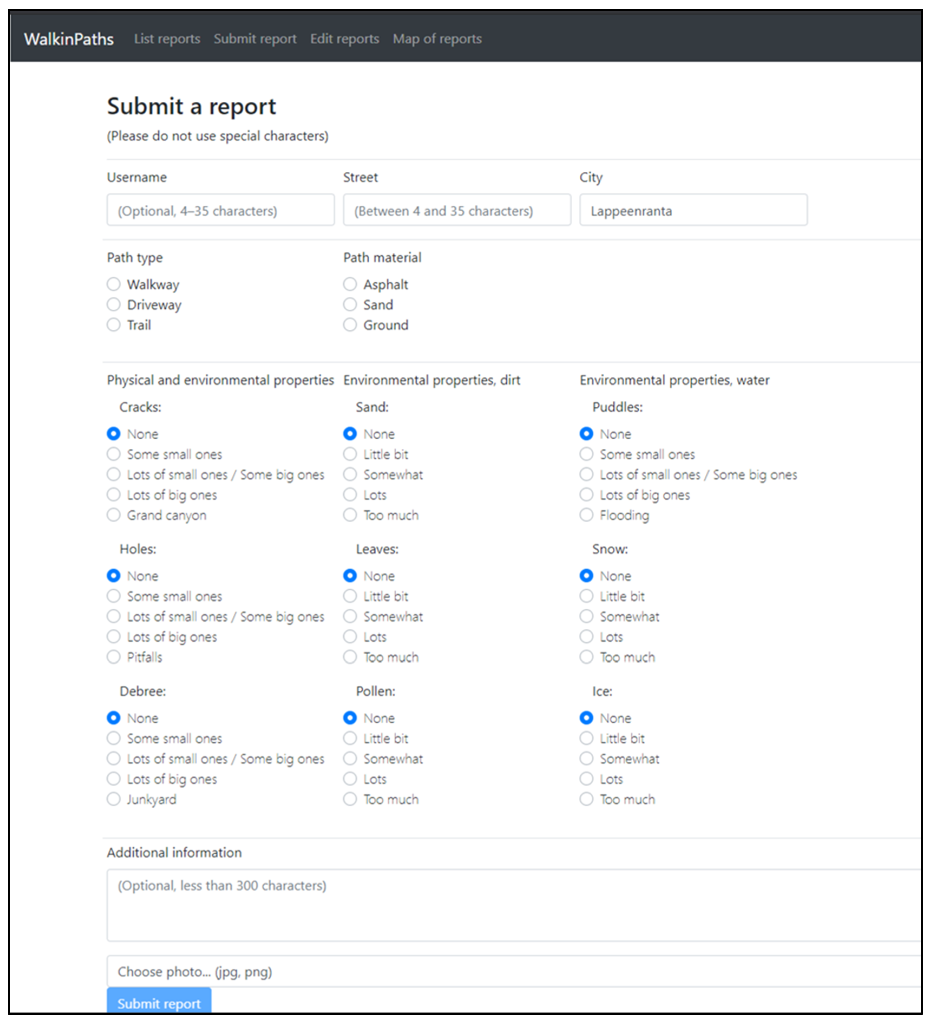This screenshot has width=928, height=1022.
Task: Set Holes to Some small ones
Action: click(113, 596)
